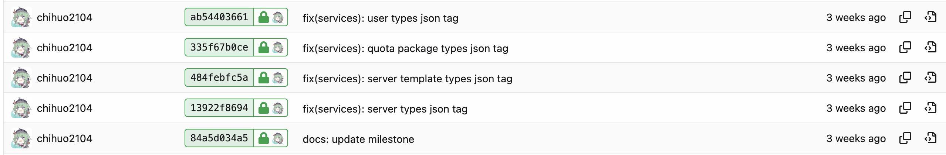The width and height of the screenshot is (946, 155).
Task: Copy commit hash 335f67b0ce
Action: (905, 47)
